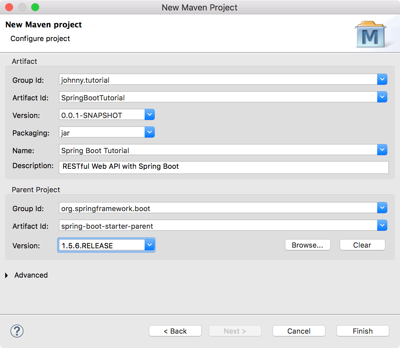Viewport: 400px width, 348px height.
Task: Open the spring-boot-starter-parent dropdown arrow
Action: (x=382, y=225)
